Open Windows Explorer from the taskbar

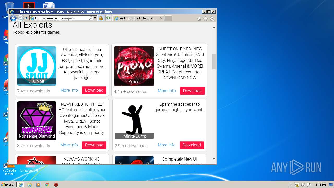[29, 185]
